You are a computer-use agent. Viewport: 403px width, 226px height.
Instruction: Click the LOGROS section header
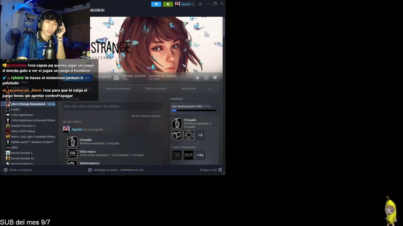176,99
